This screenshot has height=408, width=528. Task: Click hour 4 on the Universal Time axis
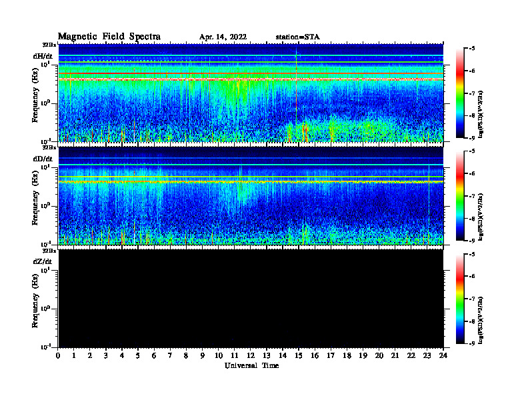[x=122, y=356]
